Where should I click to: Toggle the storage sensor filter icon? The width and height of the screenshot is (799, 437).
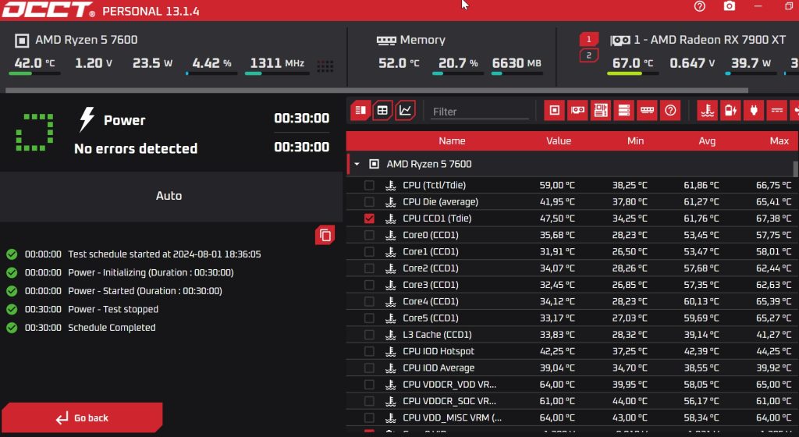tap(623, 111)
